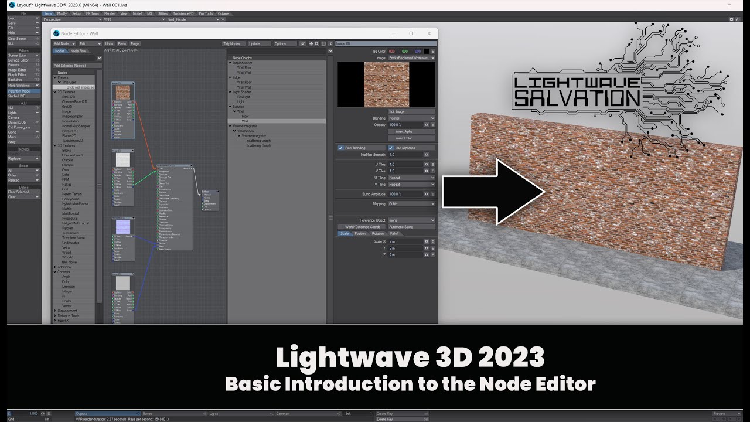Click the envelope E button for Bg Color
Viewport: 750px width, 422px height.
[433, 52]
